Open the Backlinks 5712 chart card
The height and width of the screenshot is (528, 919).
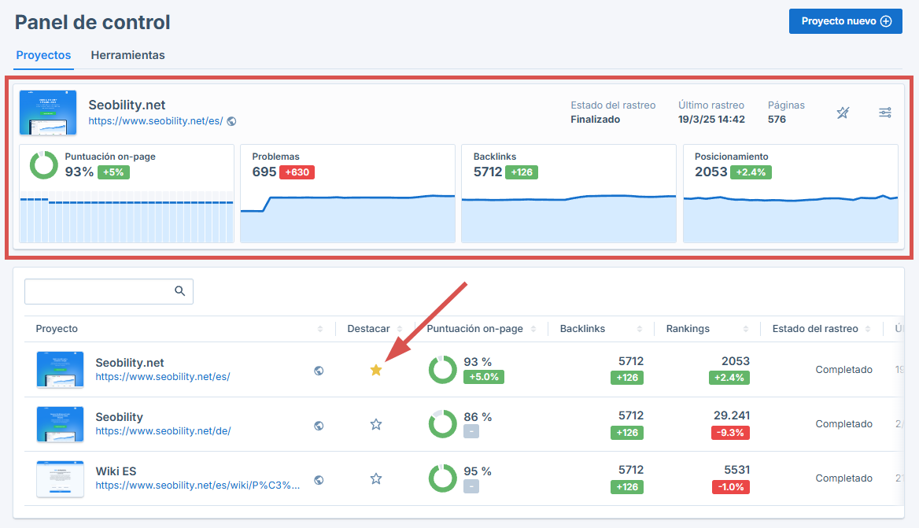pos(569,194)
